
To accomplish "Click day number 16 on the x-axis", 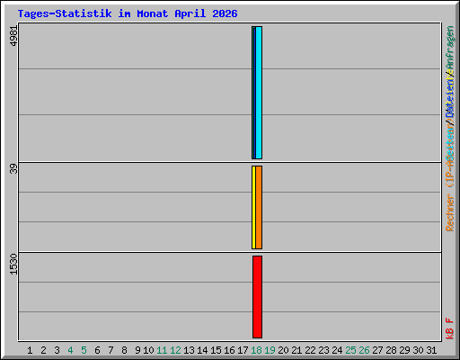I will click(x=229, y=350).
